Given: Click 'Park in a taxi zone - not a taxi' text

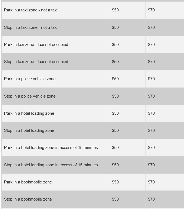Looking at the screenshot, I should tap(31, 10).
